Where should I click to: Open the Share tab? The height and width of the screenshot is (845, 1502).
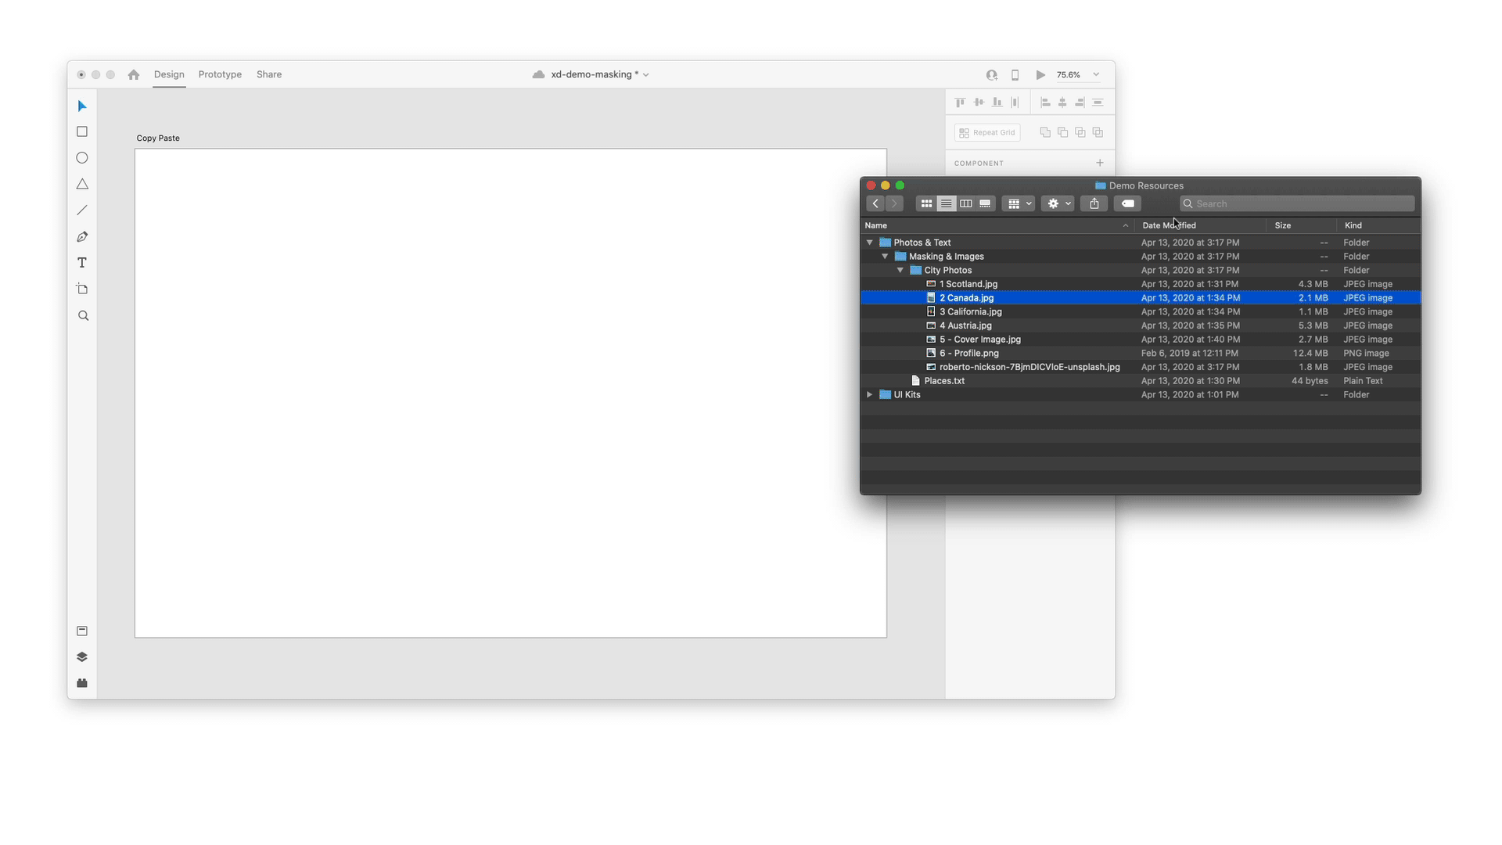269,74
